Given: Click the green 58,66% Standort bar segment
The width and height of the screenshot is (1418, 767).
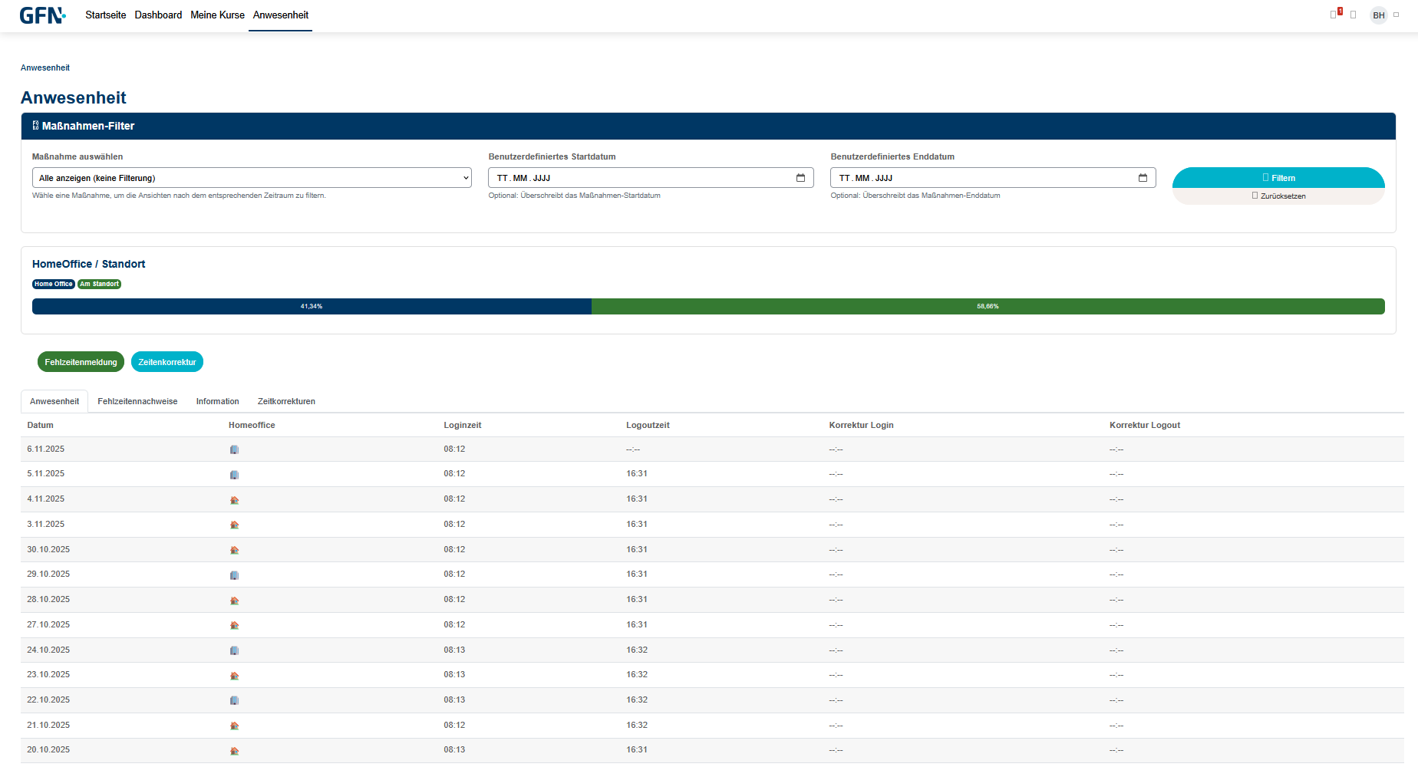Looking at the screenshot, I should [988, 306].
